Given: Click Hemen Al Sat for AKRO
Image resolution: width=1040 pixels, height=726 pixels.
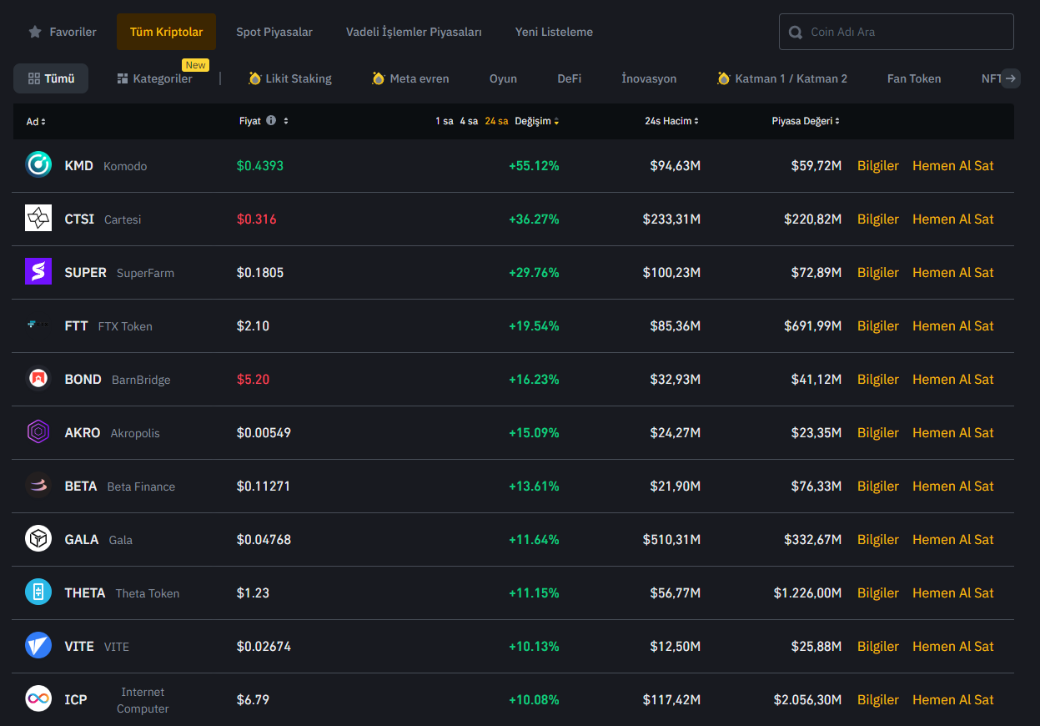Looking at the screenshot, I should (x=952, y=432).
